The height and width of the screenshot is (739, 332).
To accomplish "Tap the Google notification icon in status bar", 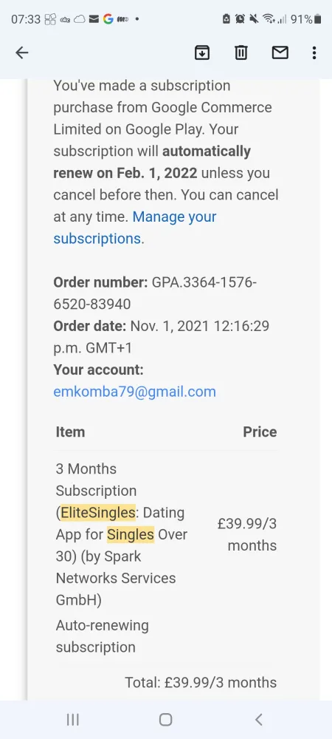I will pyautogui.click(x=108, y=19).
